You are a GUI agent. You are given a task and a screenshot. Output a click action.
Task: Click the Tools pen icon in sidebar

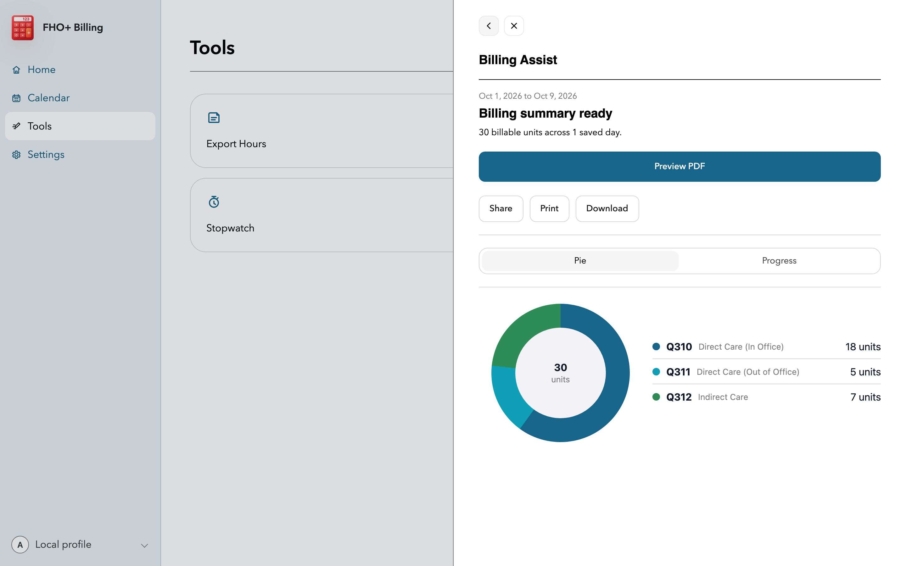click(16, 126)
